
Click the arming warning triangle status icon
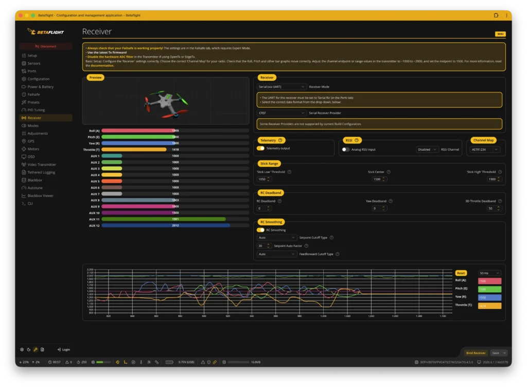click(x=203, y=362)
